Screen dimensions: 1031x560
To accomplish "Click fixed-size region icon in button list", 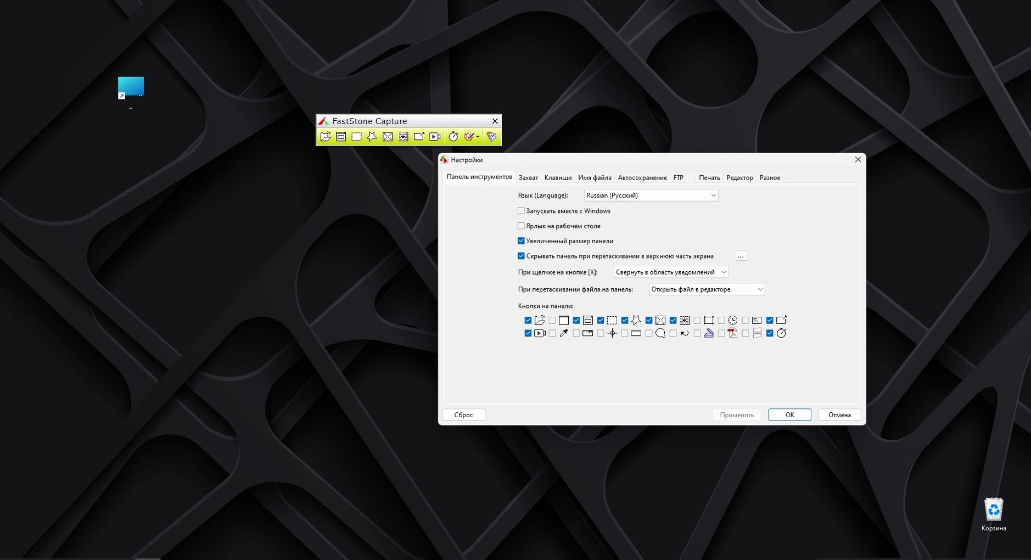I will click(709, 321).
